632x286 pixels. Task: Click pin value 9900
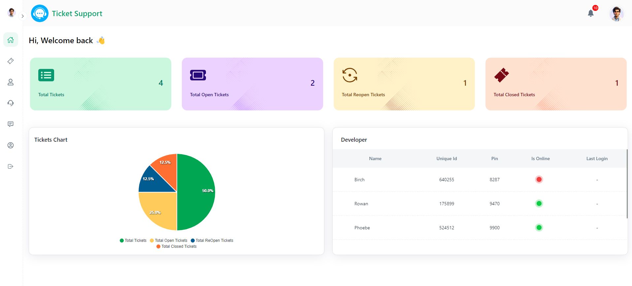click(494, 228)
